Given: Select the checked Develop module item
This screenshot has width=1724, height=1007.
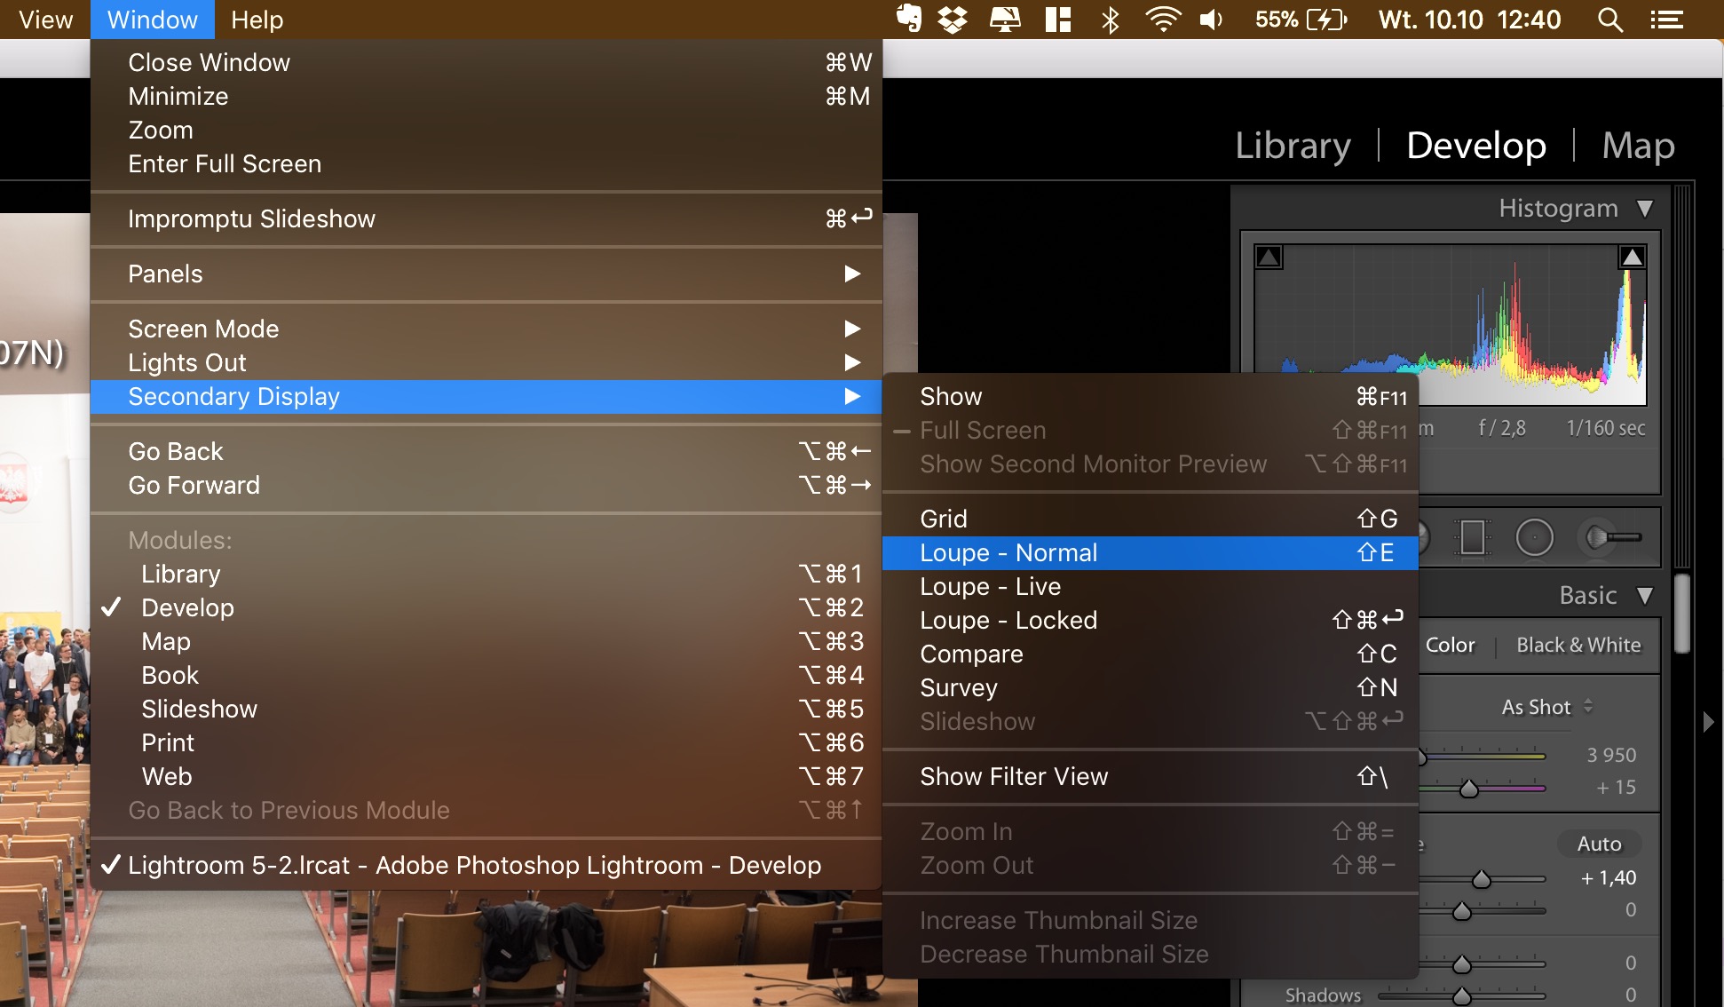Looking at the screenshot, I should [486, 607].
